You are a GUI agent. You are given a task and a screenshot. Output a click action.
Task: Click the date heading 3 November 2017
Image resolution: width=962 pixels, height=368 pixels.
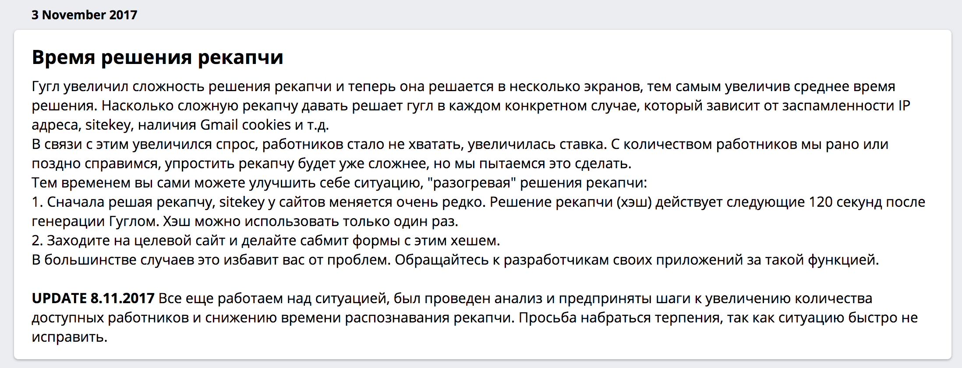(84, 15)
